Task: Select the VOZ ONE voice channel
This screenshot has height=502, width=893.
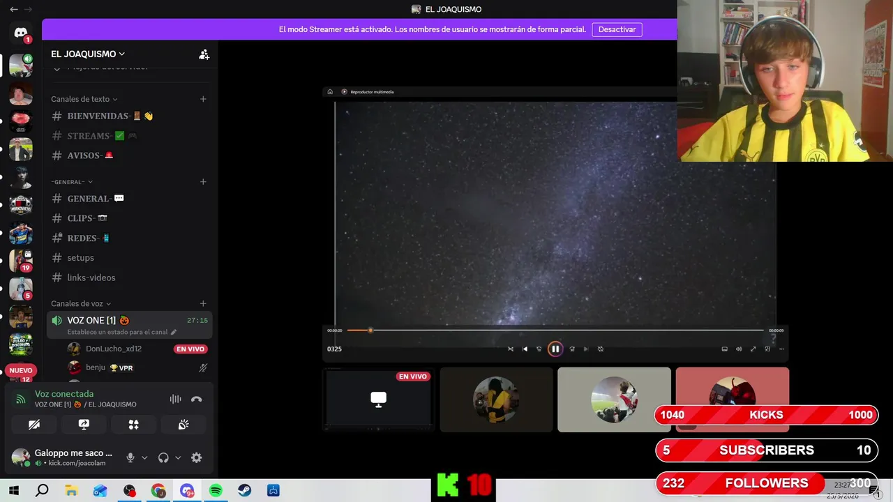Action: 130,325
